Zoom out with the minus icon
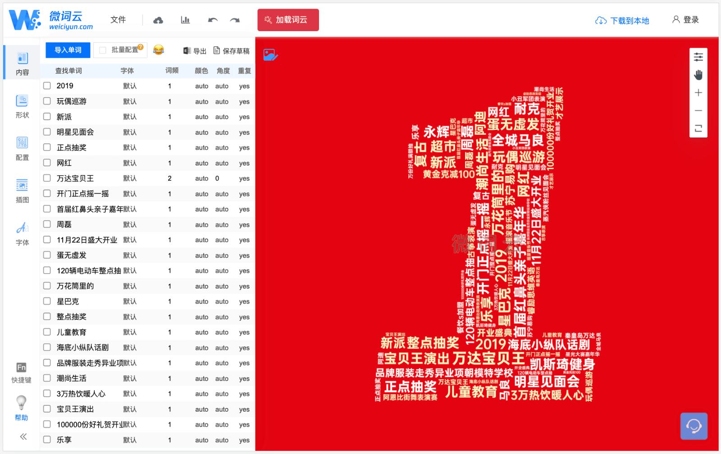This screenshot has width=721, height=454. [698, 110]
